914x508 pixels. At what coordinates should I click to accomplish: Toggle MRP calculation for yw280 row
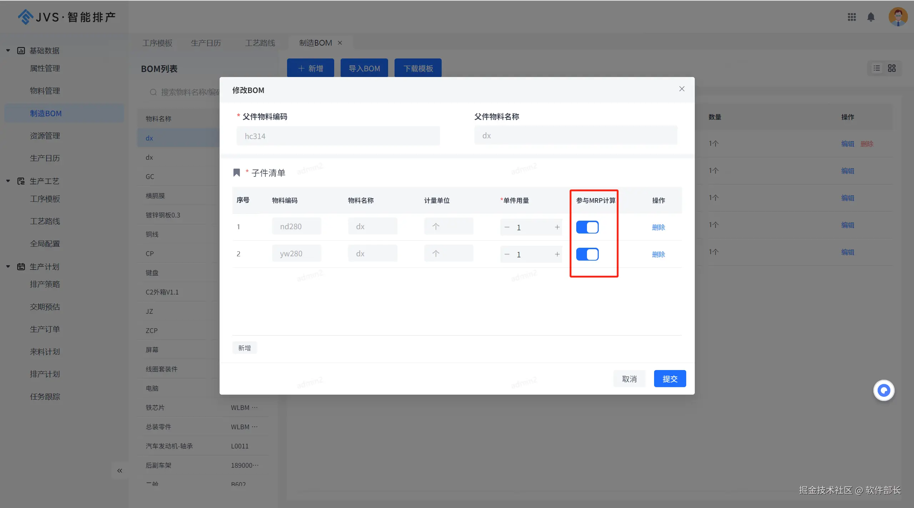coord(587,254)
